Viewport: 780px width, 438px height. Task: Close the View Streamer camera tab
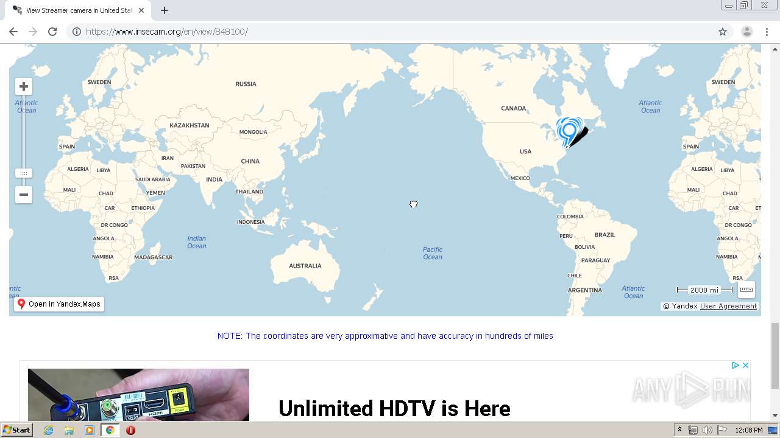point(142,10)
